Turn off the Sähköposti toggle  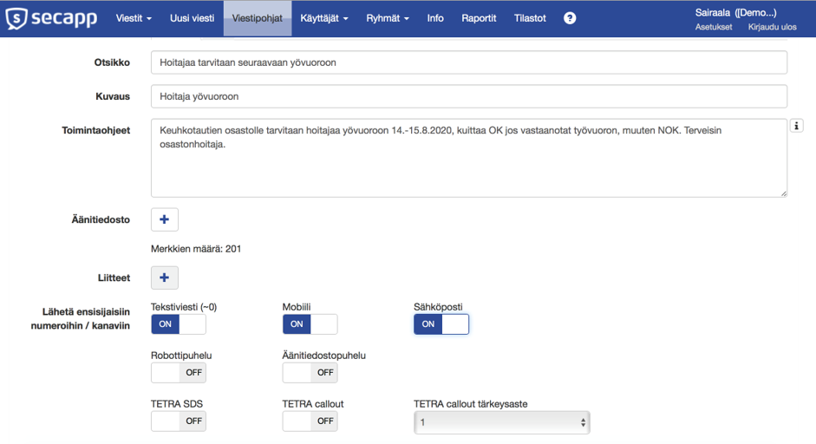441,324
